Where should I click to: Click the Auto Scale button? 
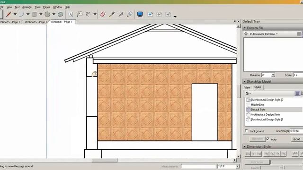point(257,162)
